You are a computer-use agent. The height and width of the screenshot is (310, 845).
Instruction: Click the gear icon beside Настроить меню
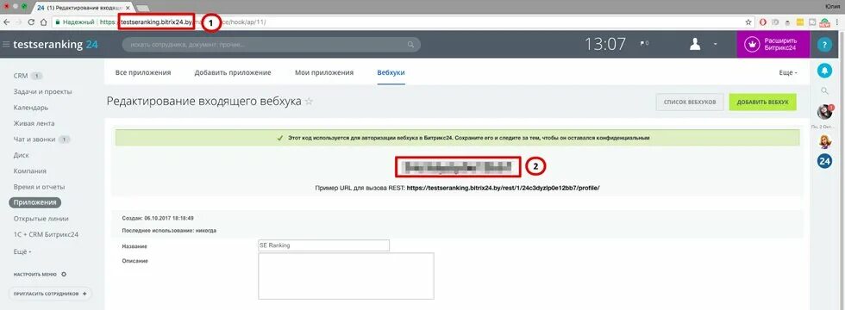pos(64,274)
